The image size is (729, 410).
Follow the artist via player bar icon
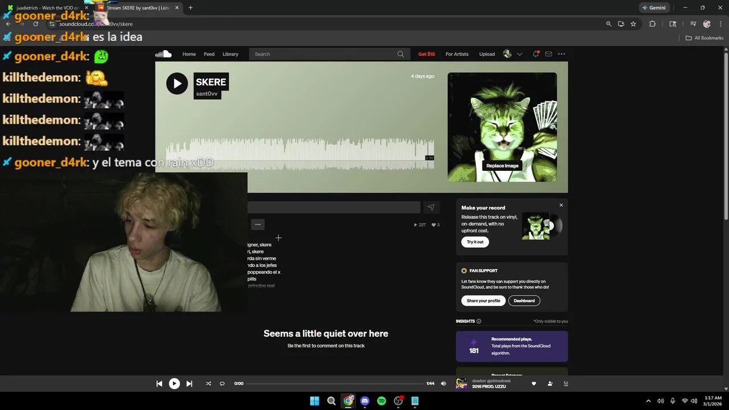(x=550, y=384)
